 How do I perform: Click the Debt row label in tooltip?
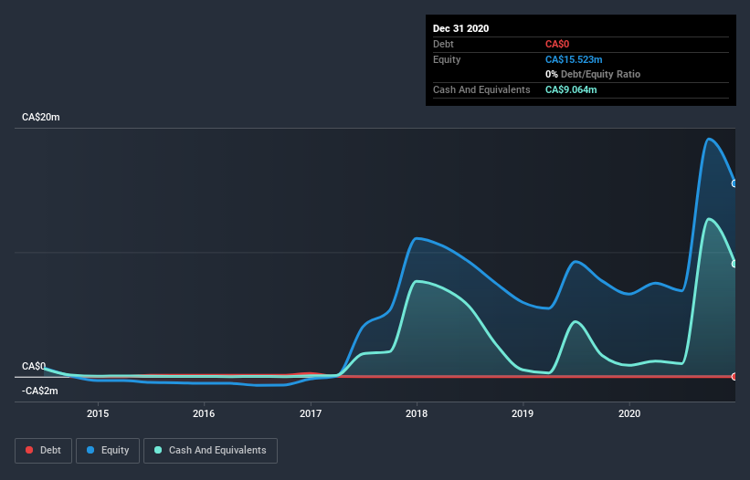(443, 44)
